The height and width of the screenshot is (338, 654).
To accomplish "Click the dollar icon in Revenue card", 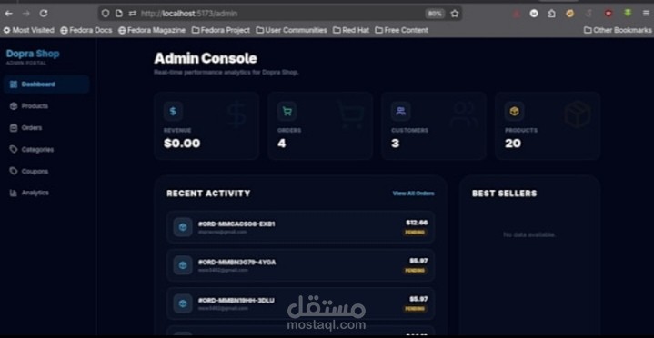I will click(x=173, y=111).
